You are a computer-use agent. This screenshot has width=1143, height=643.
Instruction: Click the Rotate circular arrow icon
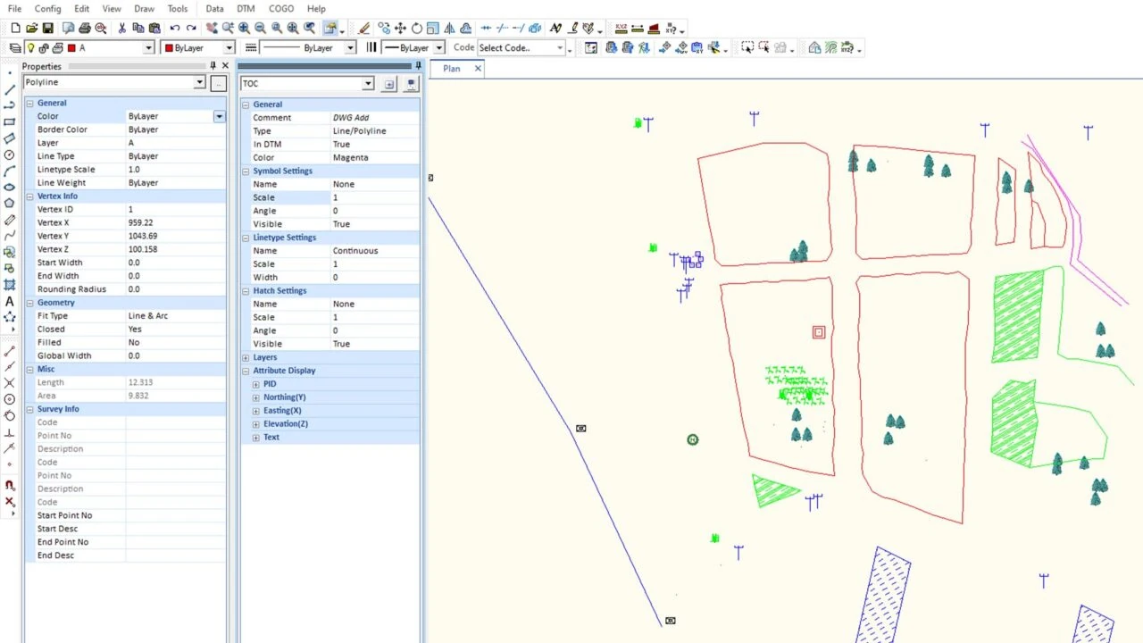point(416,29)
